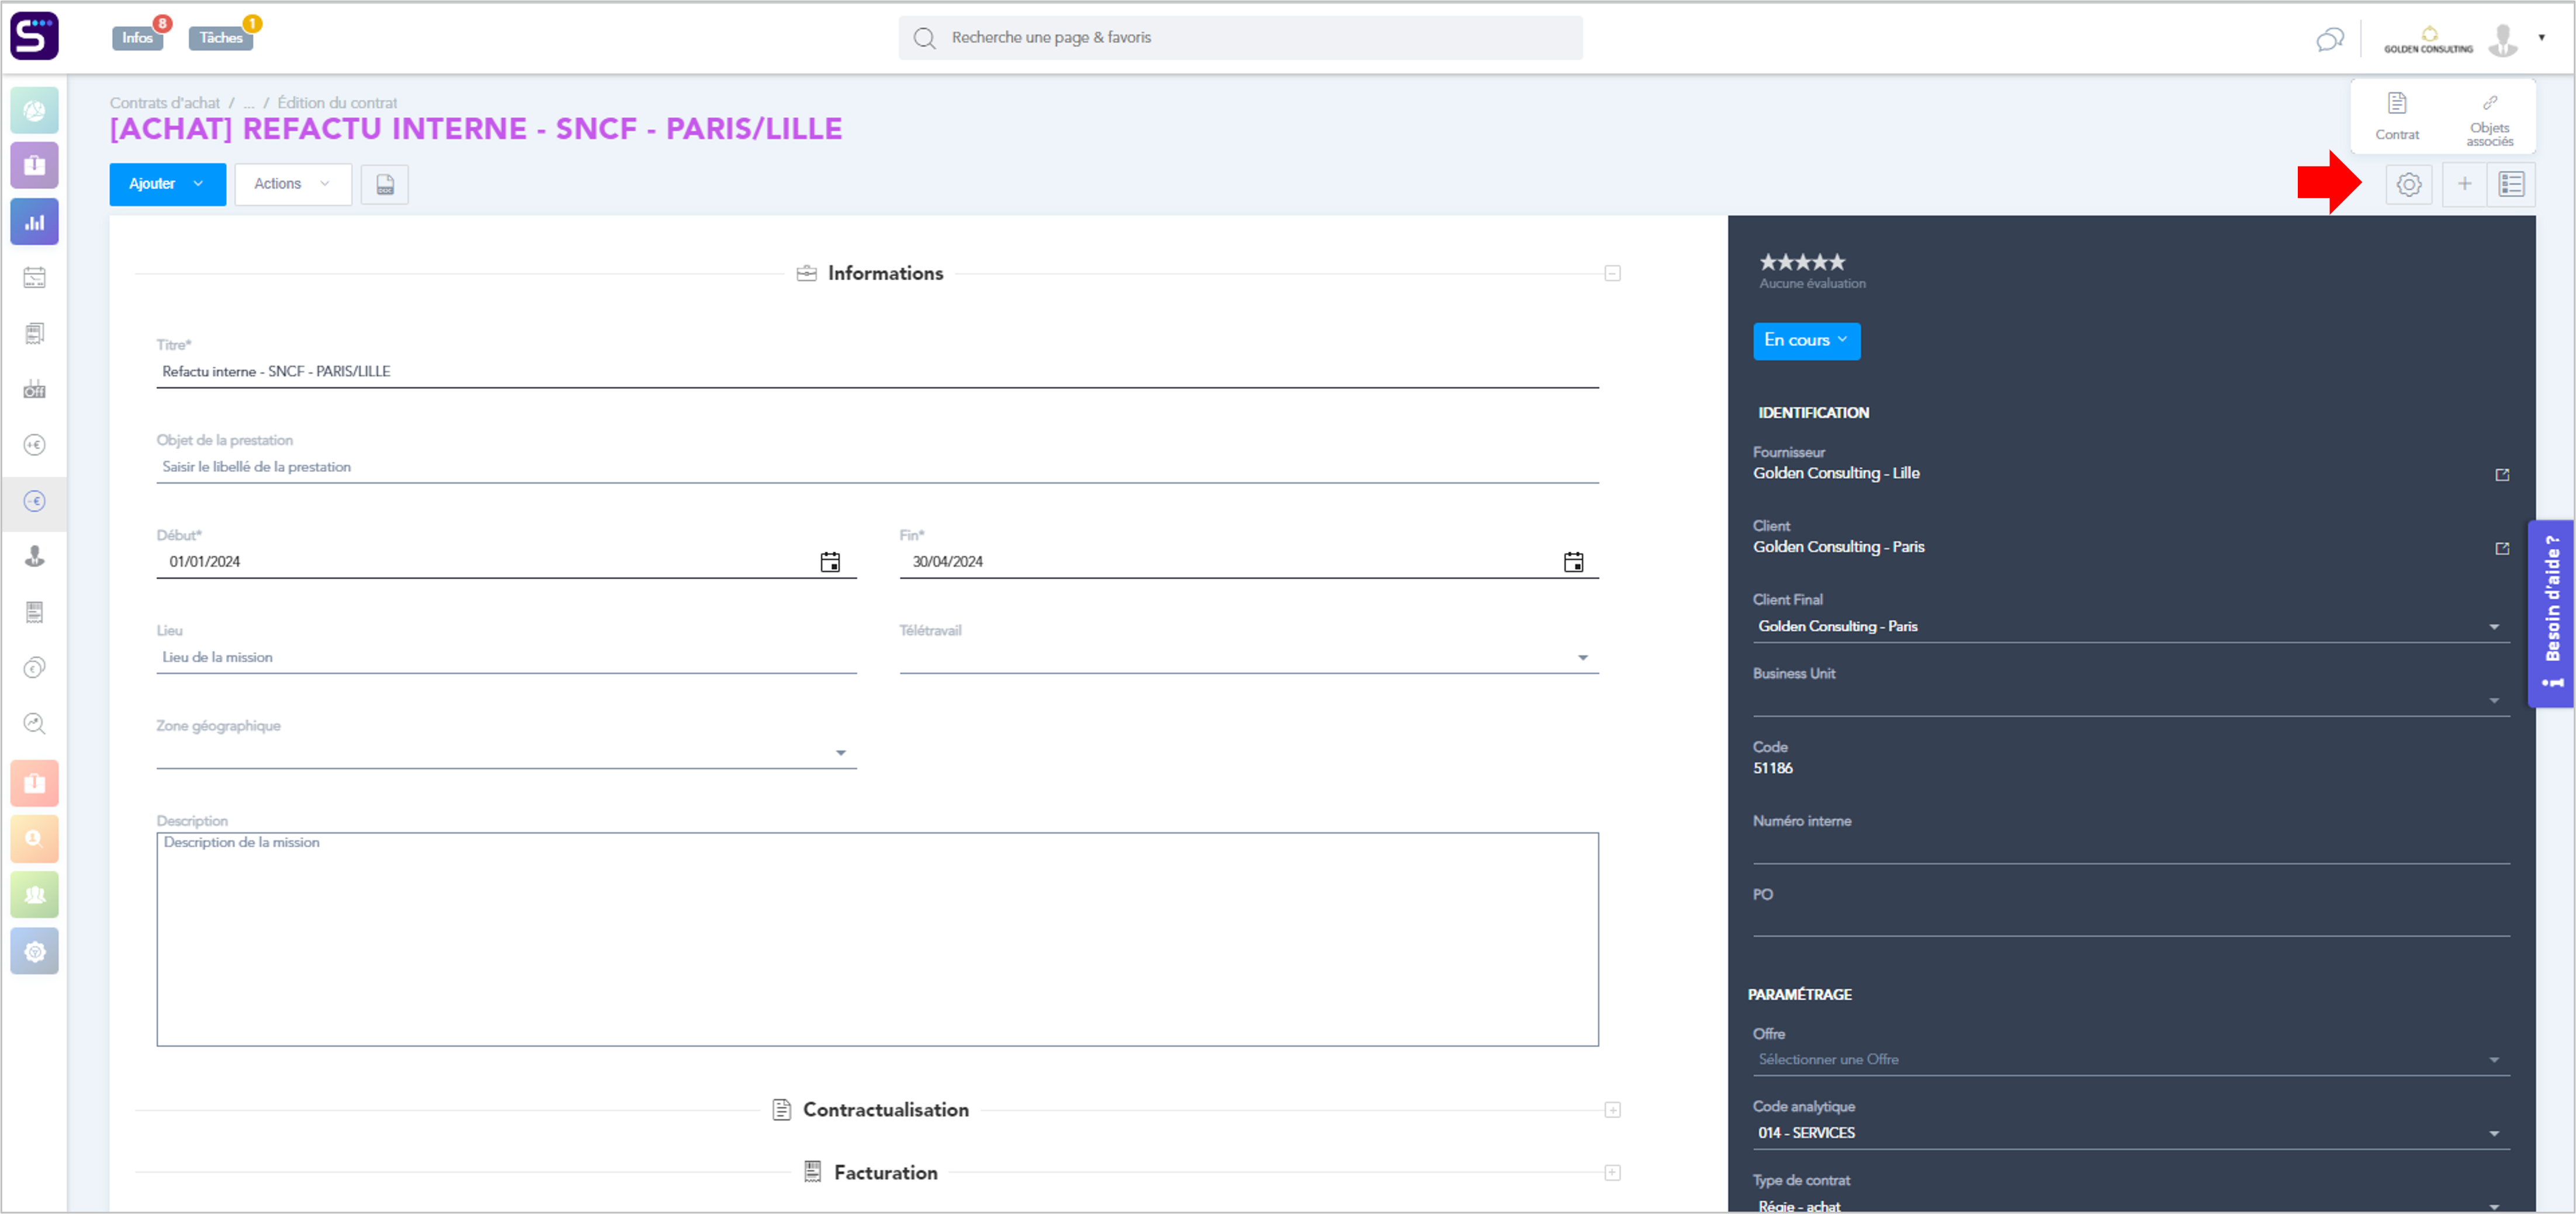Open Client Golden Consulting - Paris external link

2502,548
